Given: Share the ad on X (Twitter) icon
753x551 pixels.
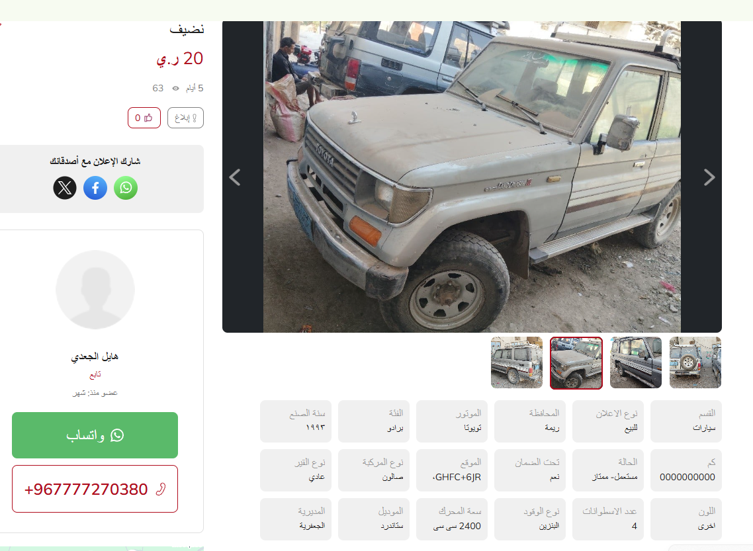Looking at the screenshot, I should 65,188.
